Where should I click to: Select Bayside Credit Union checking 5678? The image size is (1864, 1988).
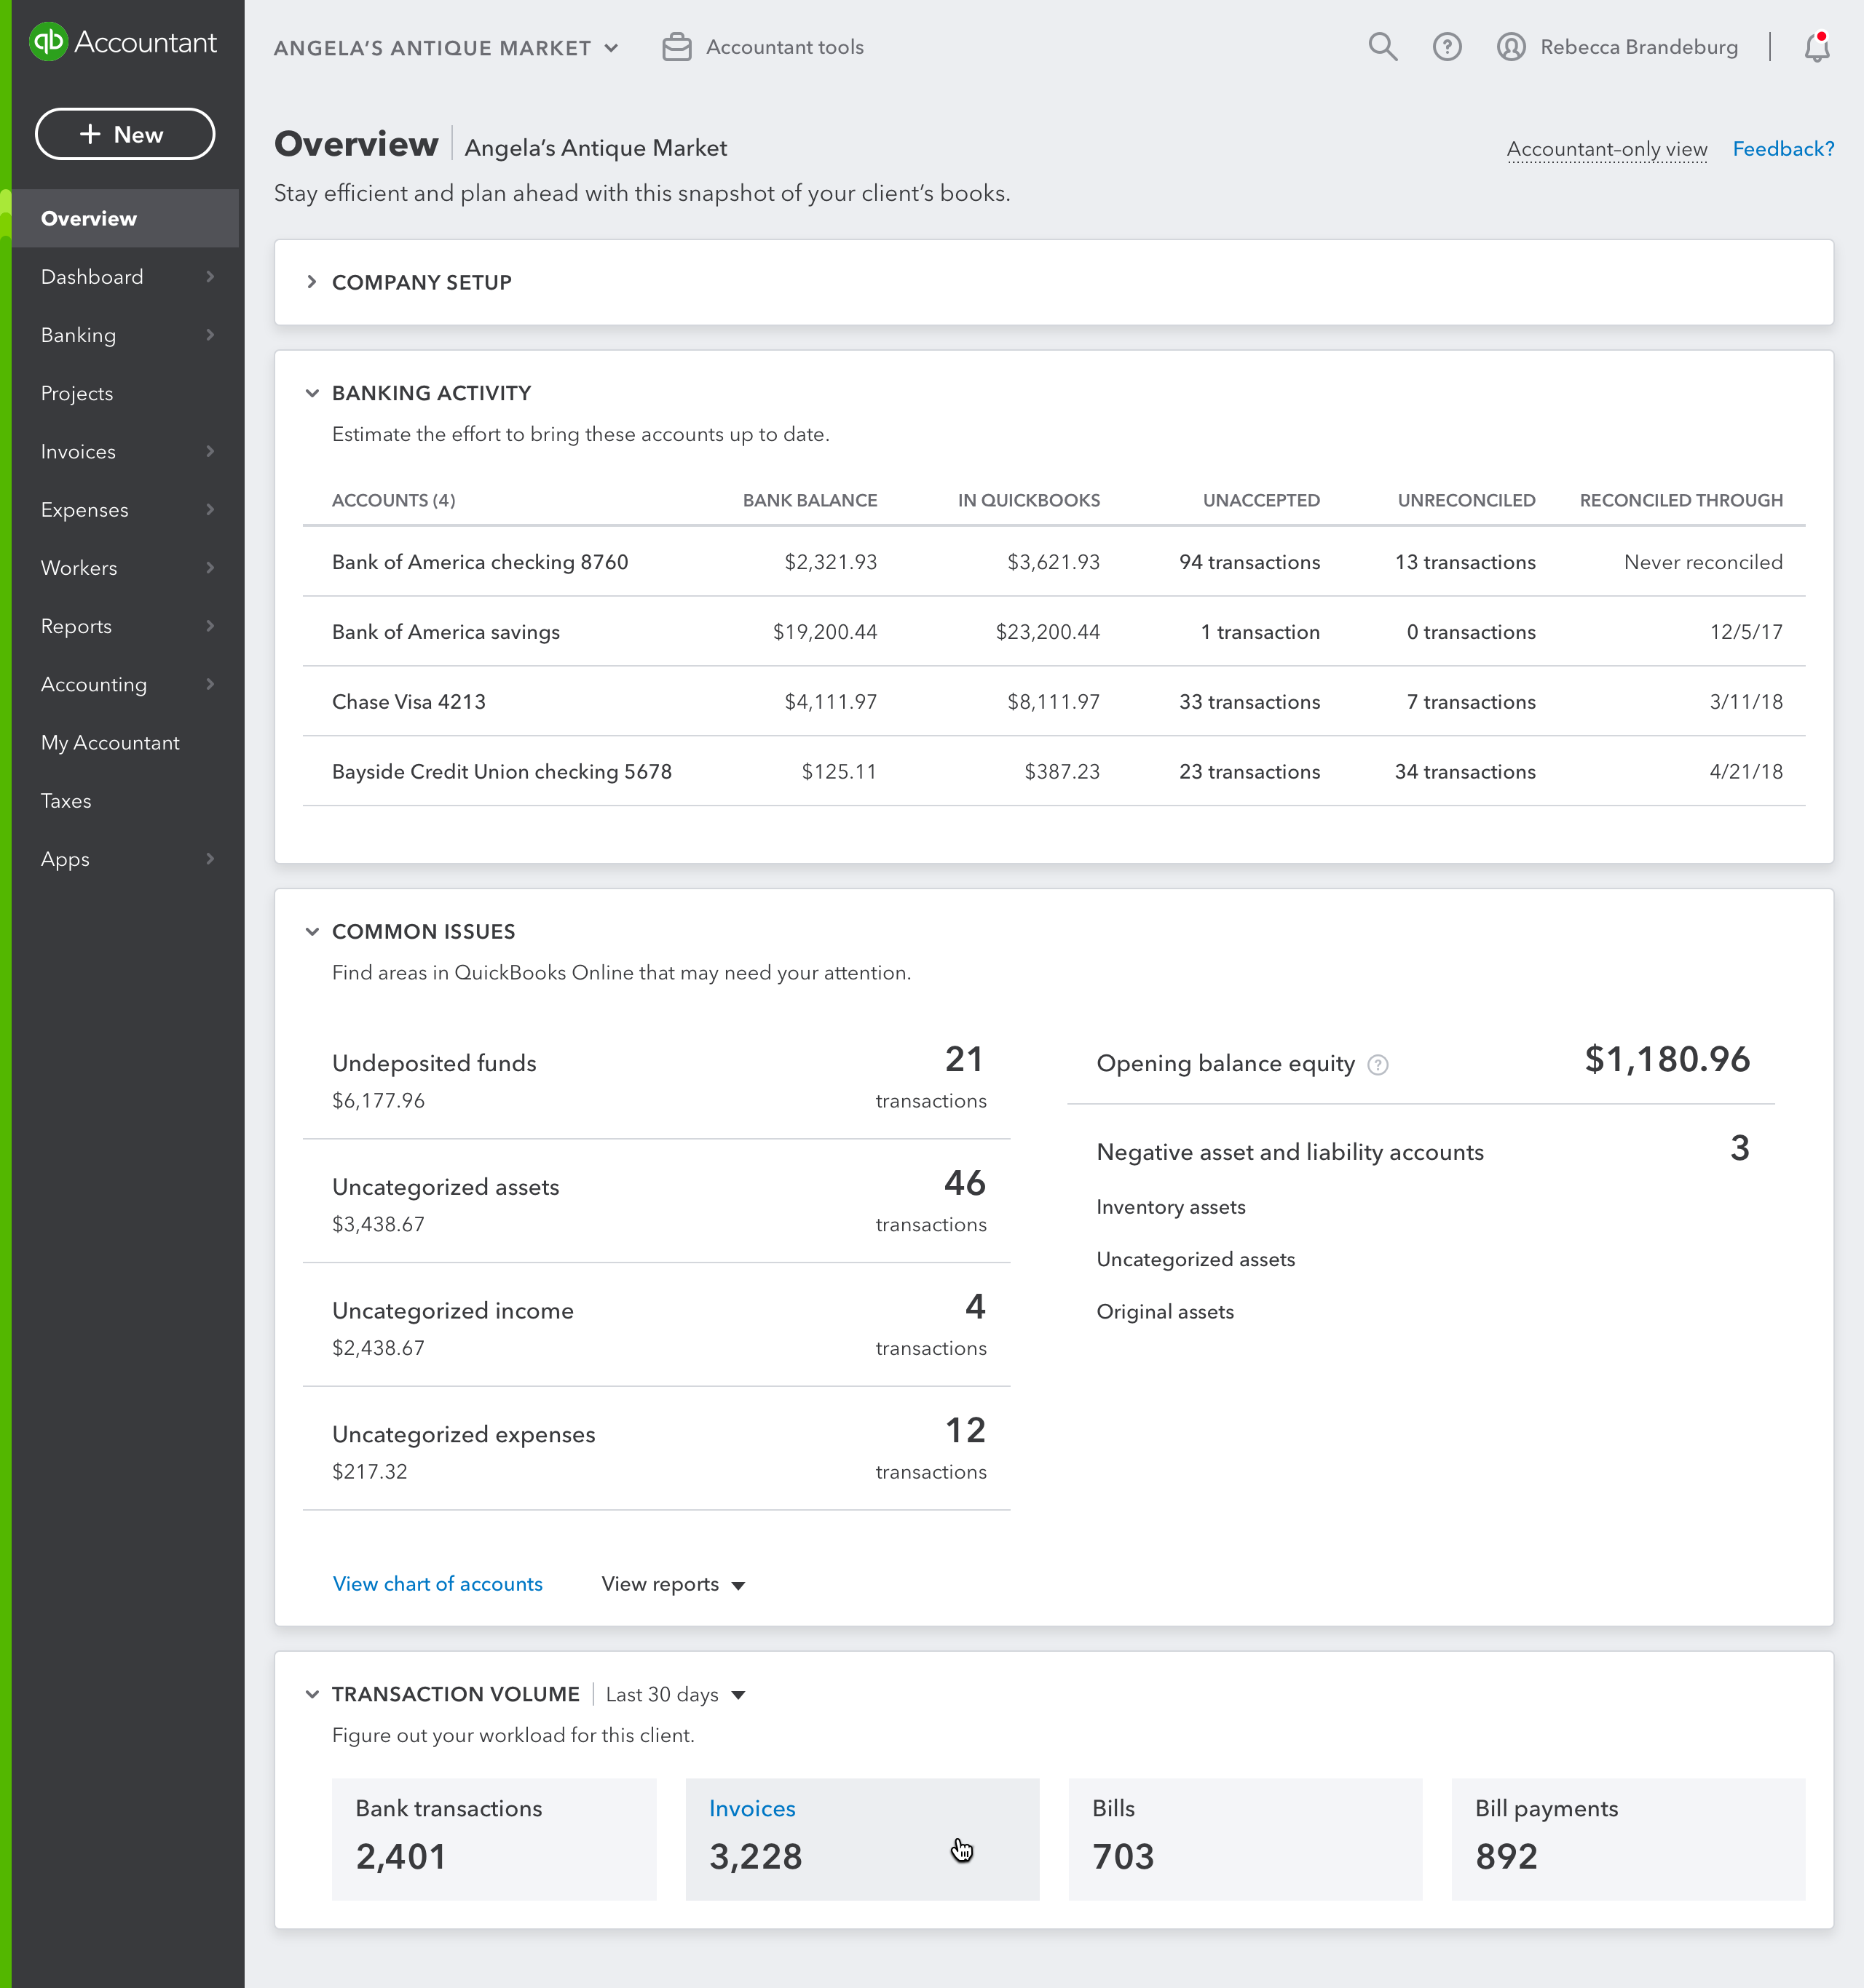click(x=502, y=772)
